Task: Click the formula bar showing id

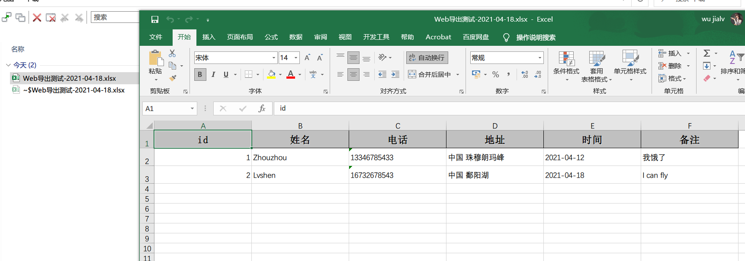Action: point(509,108)
